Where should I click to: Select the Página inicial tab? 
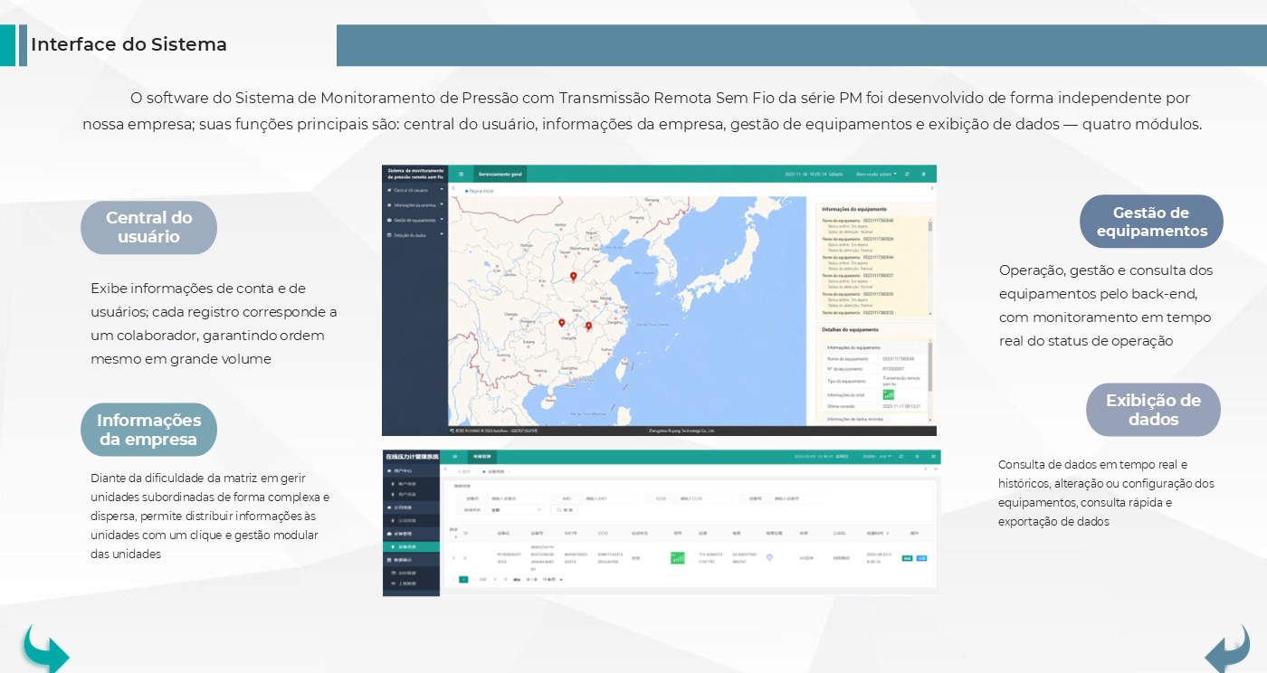(480, 191)
